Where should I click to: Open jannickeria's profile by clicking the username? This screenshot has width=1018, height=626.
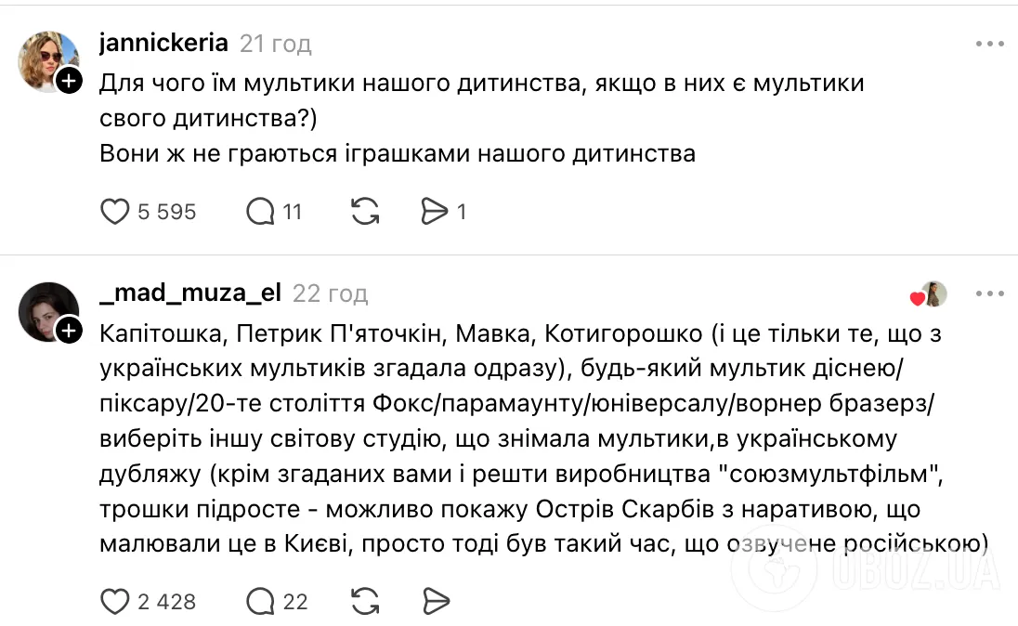point(163,42)
